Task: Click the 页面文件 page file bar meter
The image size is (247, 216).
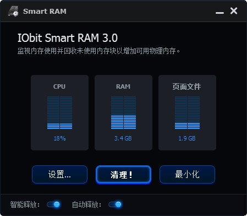Action: pyautogui.click(x=187, y=112)
